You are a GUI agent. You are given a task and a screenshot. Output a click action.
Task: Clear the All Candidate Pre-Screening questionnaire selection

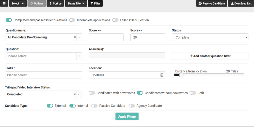(x=75, y=37)
